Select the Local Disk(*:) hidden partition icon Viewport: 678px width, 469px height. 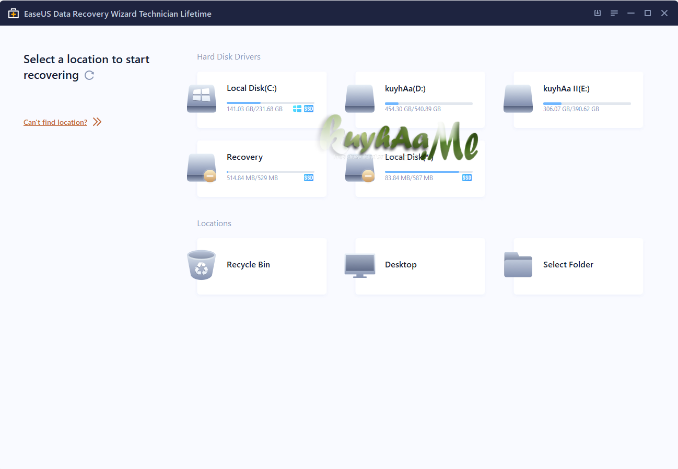[360, 168]
